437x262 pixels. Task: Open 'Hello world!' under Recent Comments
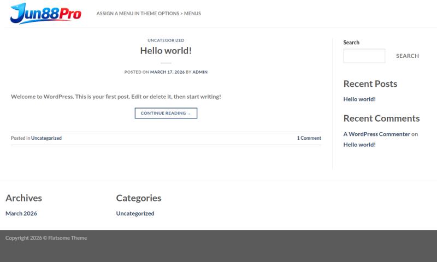(359, 145)
